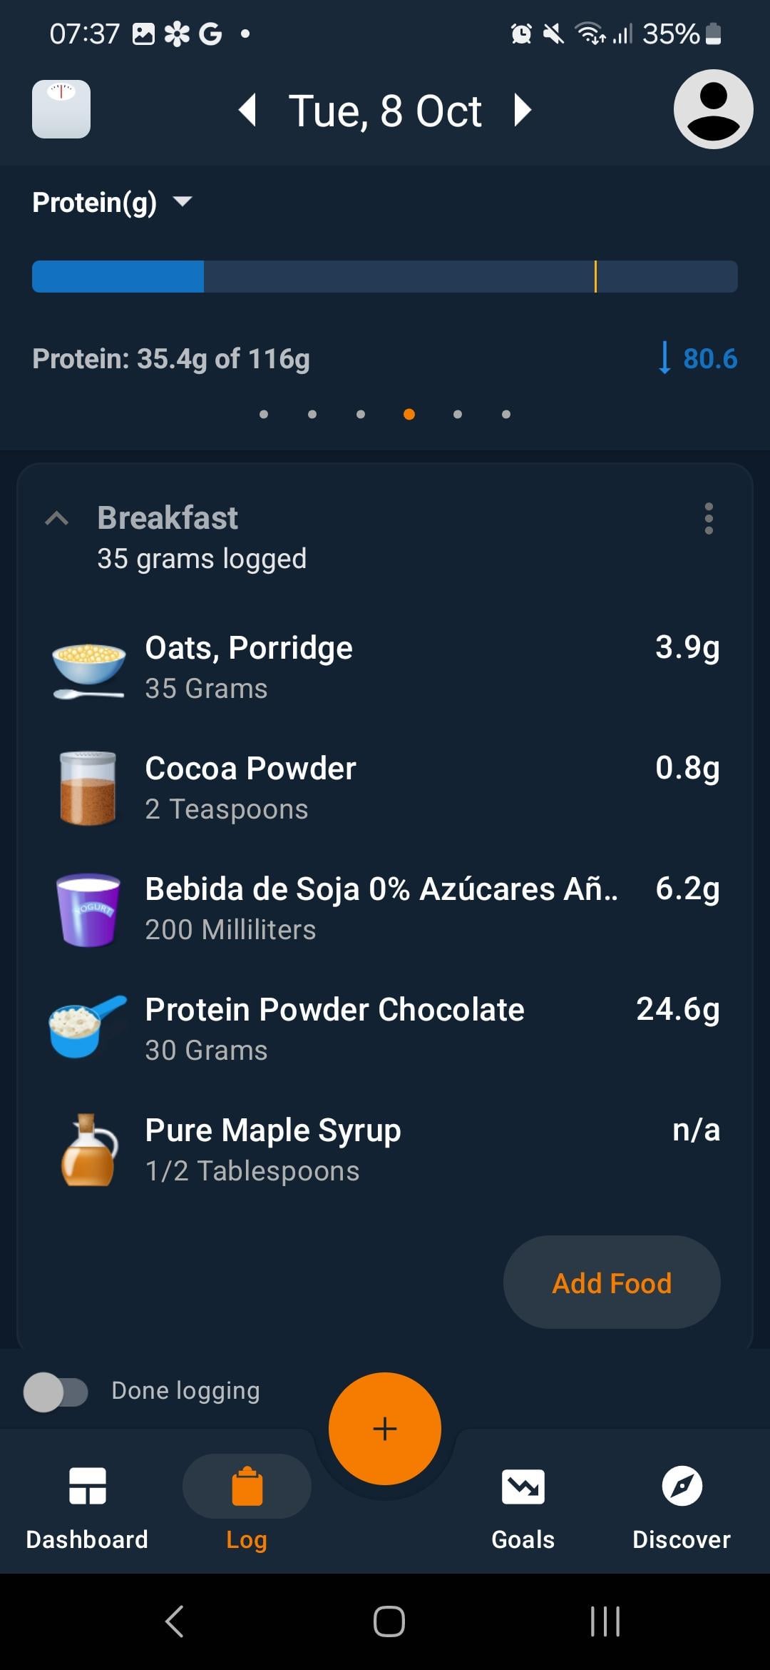Viewport: 770px width, 1670px height.
Task: Open the weight scale icon
Action: (61, 109)
